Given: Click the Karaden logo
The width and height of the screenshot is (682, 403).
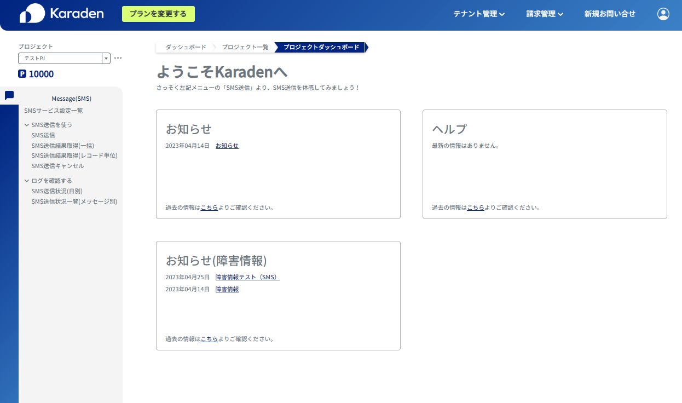Looking at the screenshot, I should tap(61, 14).
